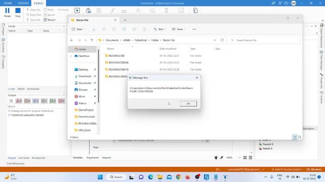Click FolderExist in the breadcrumb path

(141, 40)
